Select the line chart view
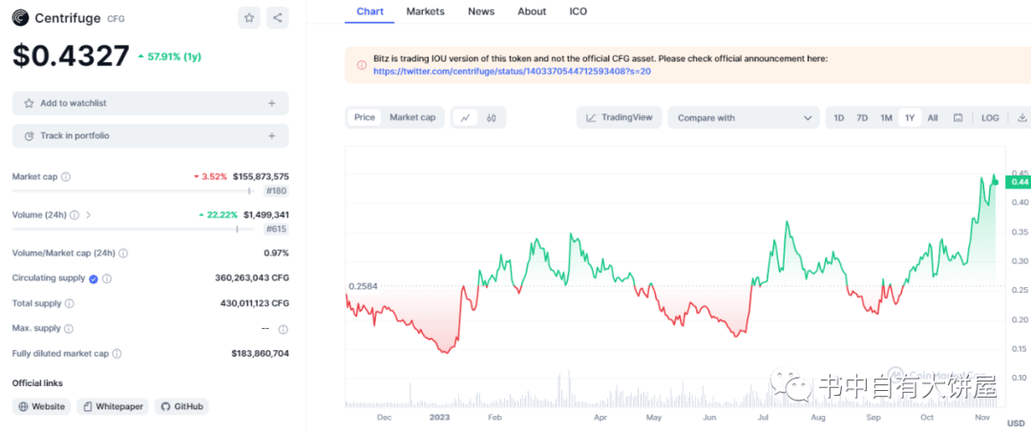Image resolution: width=1031 pixels, height=432 pixels. 465,118
